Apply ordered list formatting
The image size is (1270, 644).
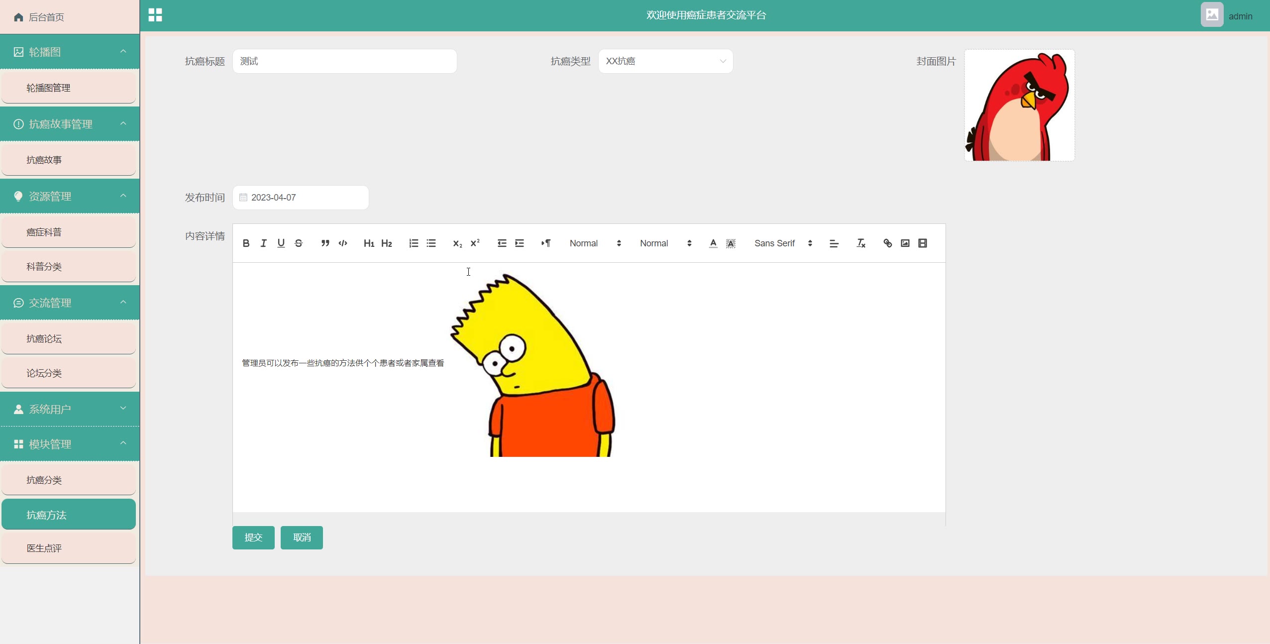414,243
